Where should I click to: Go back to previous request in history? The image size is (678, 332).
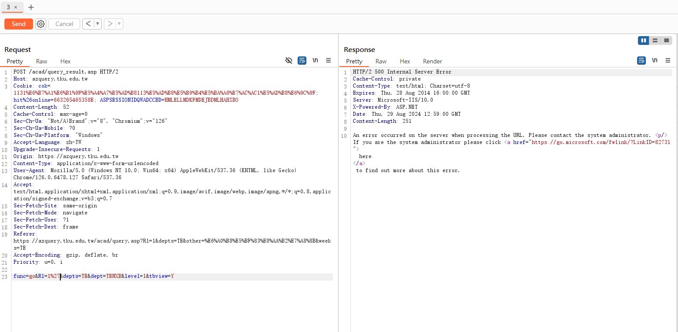(x=88, y=24)
